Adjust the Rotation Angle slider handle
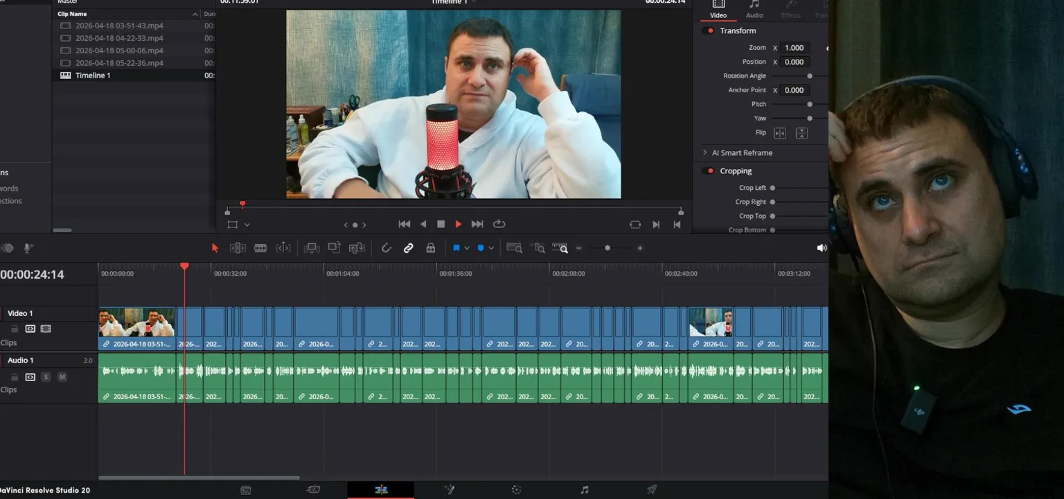The height and width of the screenshot is (499, 1064). pyautogui.click(x=809, y=76)
